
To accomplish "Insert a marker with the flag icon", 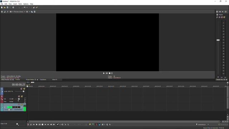I will [x=90, y=124].
